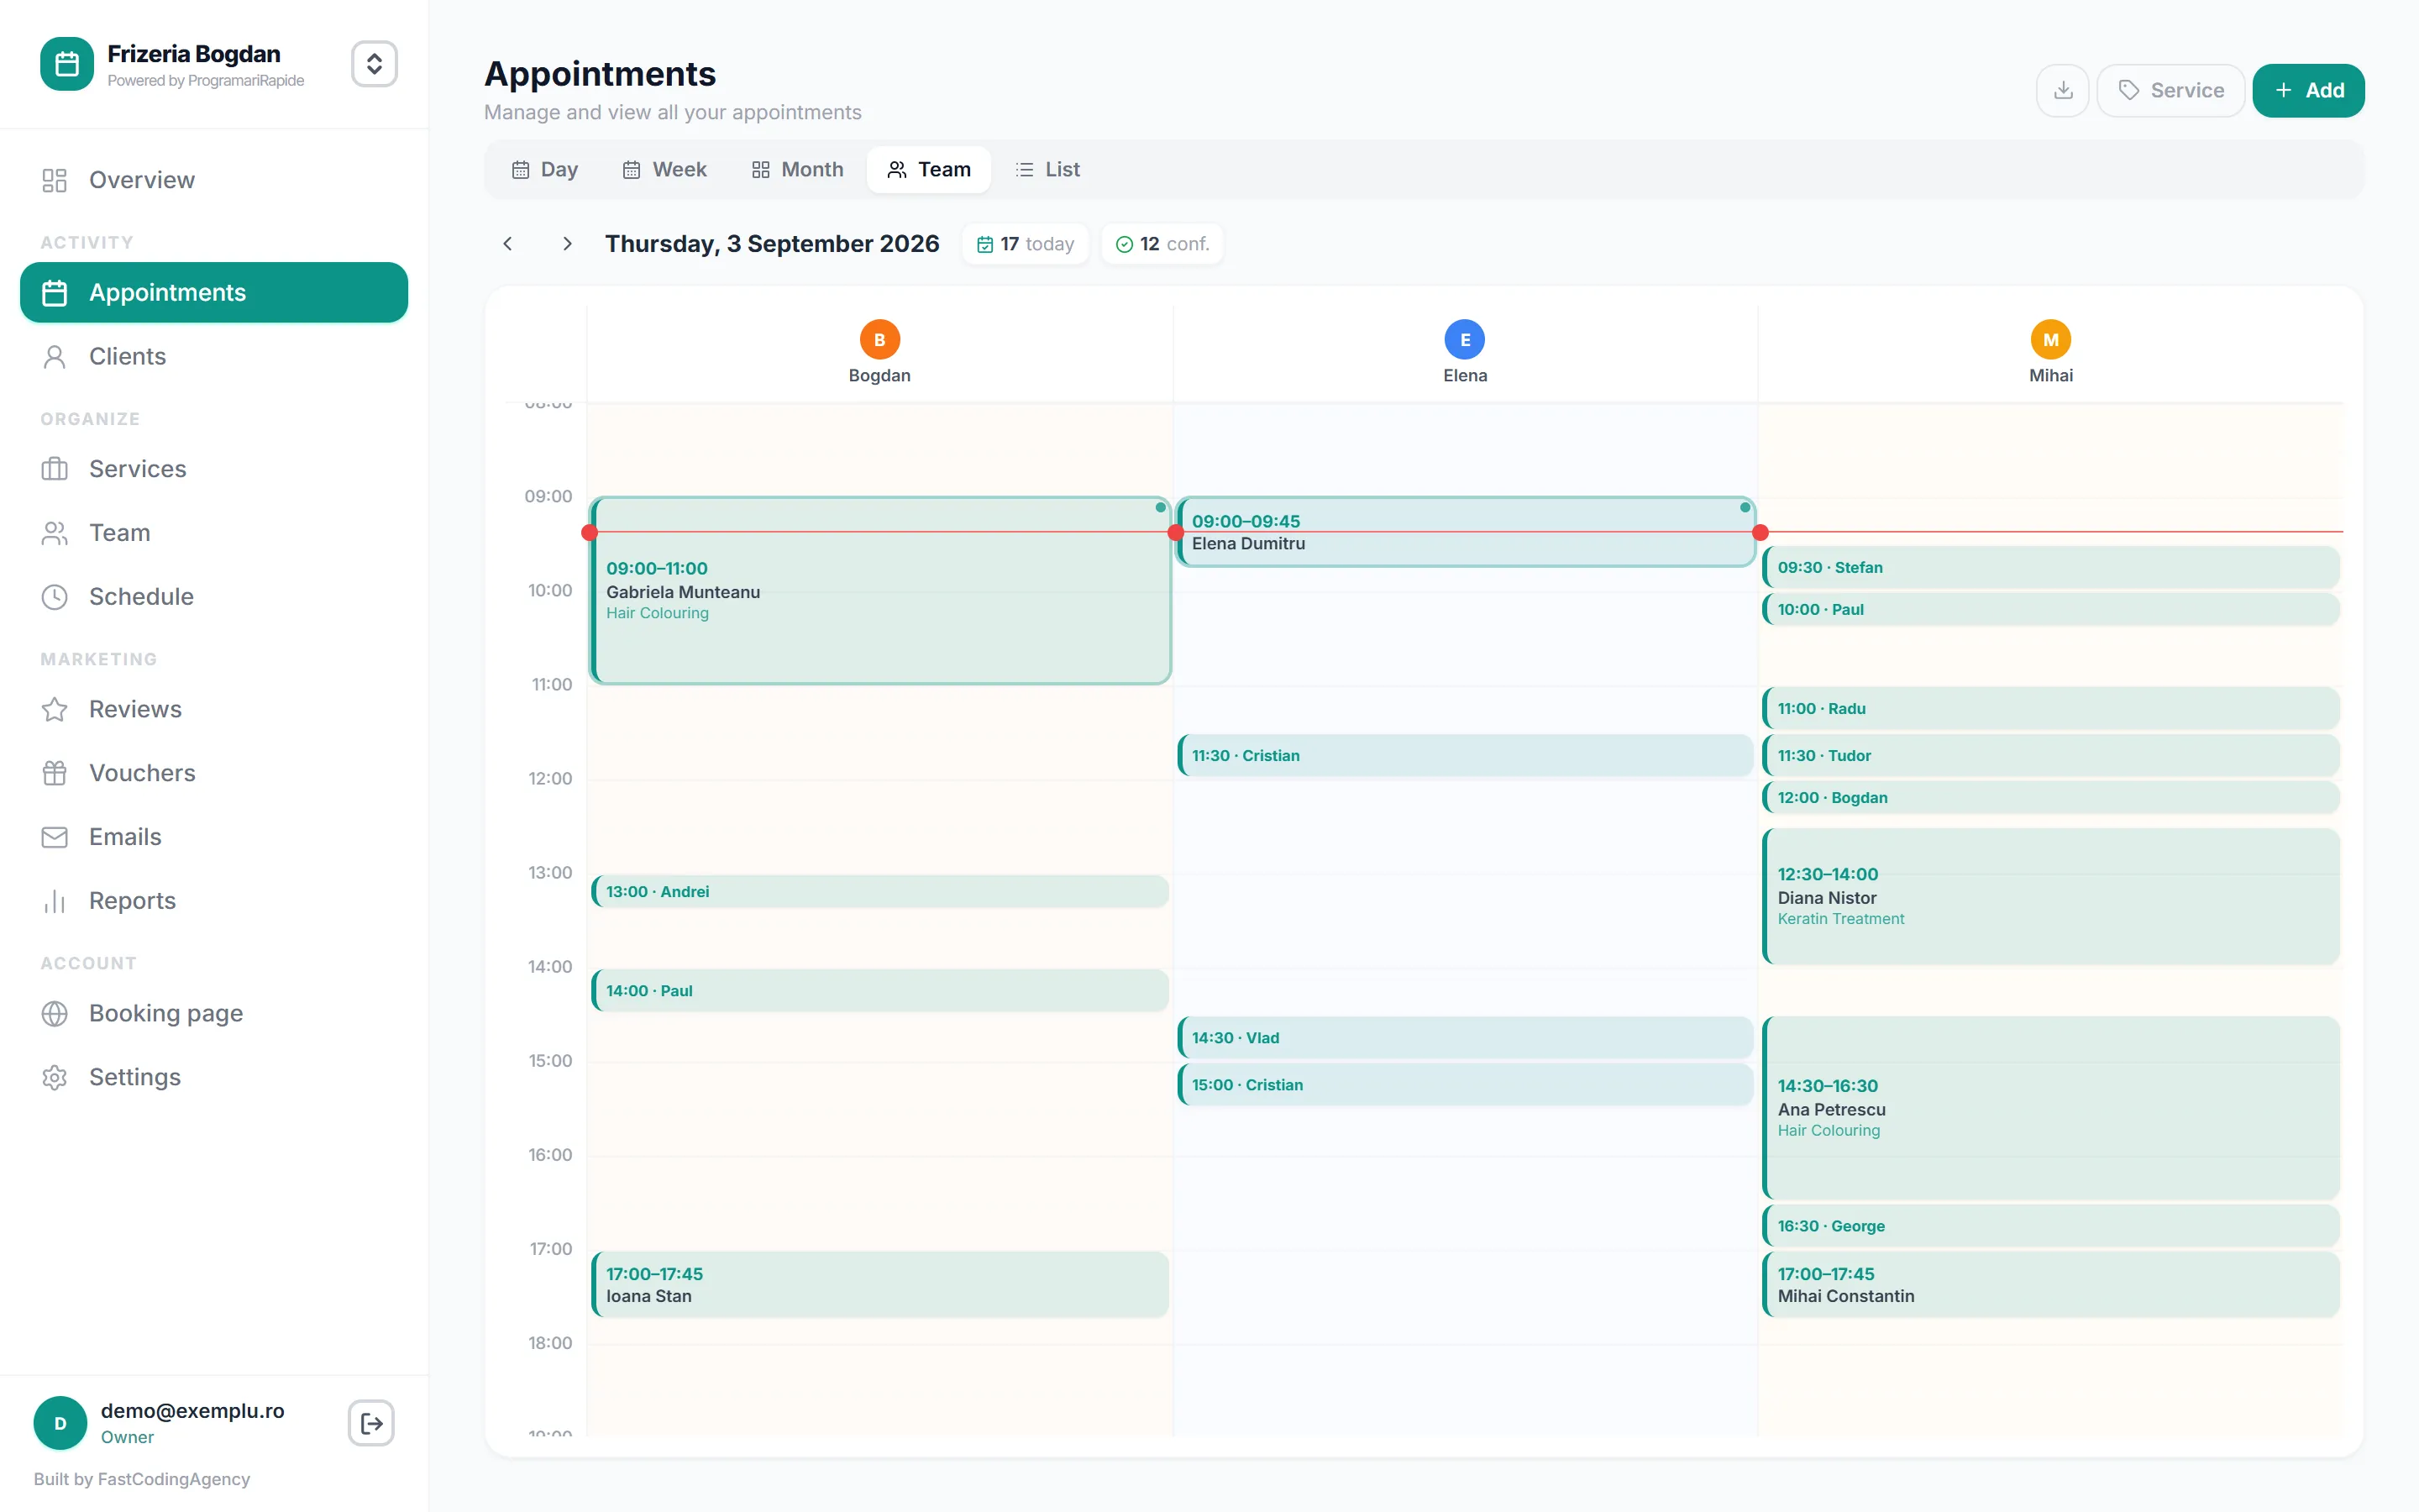This screenshot has width=2419, height=1512.
Task: Click Mihai's yellow avatar
Action: (x=2050, y=340)
